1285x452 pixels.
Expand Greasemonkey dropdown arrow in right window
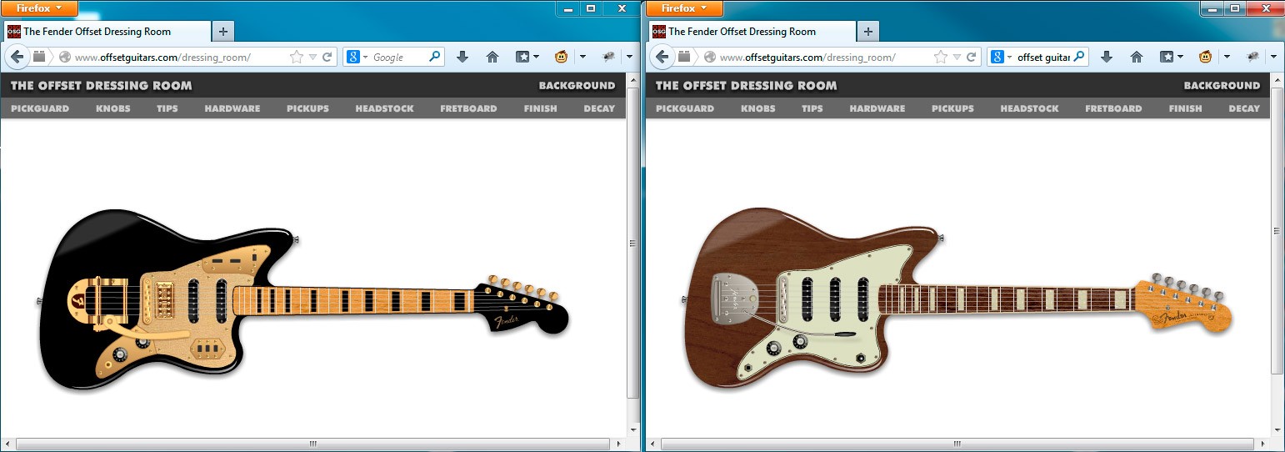pos(1227,58)
